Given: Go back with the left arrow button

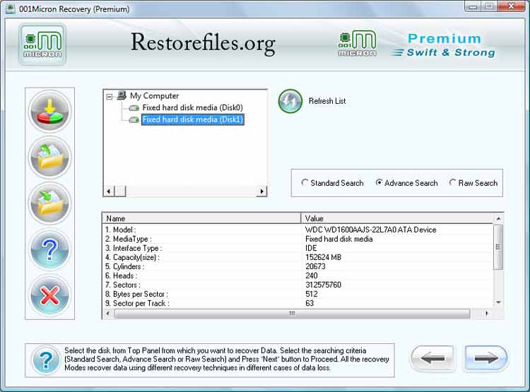Looking at the screenshot, I should [432, 359].
